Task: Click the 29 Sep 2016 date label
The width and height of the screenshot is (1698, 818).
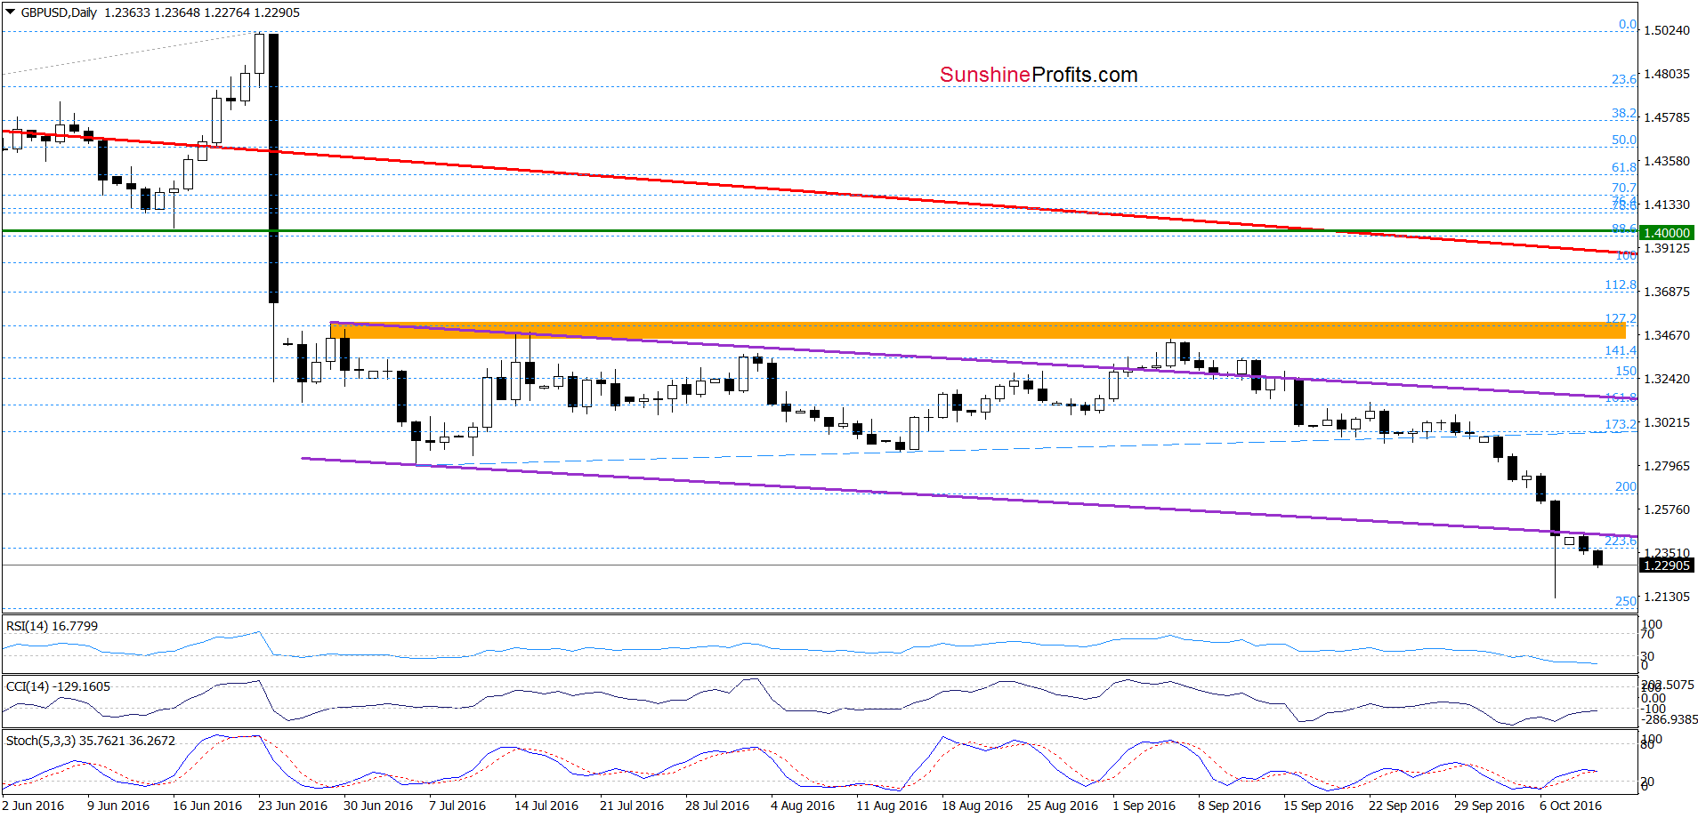Action: pos(1489,806)
